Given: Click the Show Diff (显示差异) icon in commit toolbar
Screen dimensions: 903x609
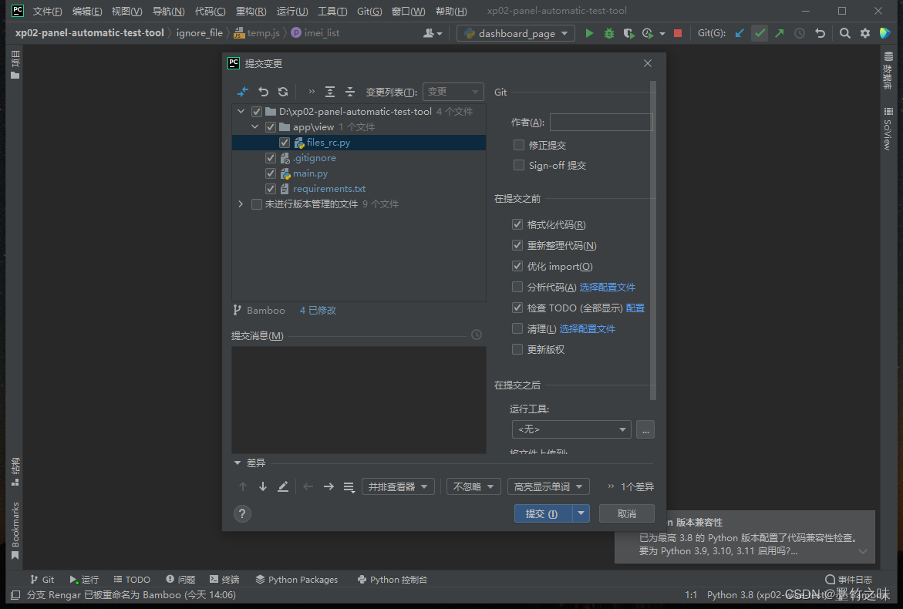Looking at the screenshot, I should pos(243,92).
